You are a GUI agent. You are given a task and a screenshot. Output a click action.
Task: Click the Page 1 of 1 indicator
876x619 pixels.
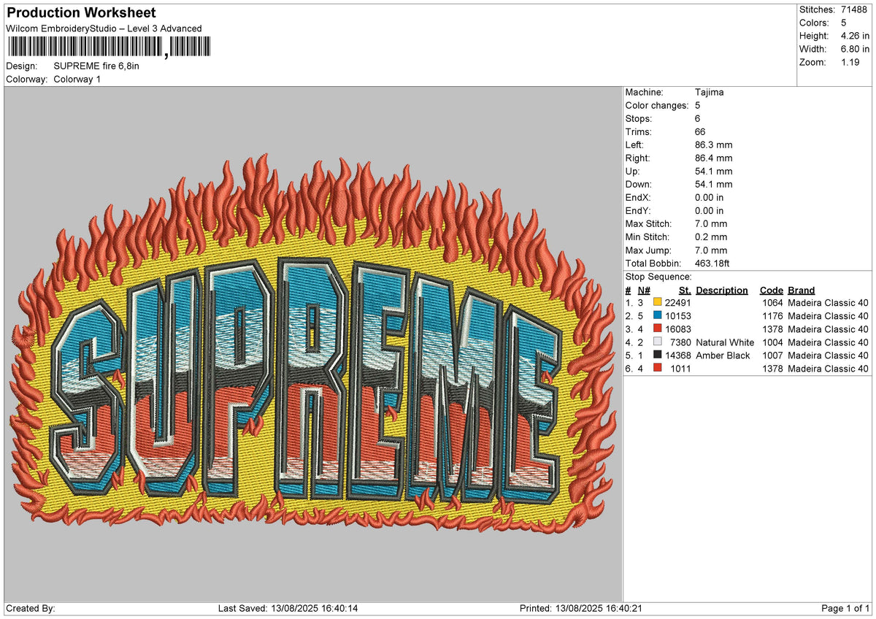click(846, 609)
